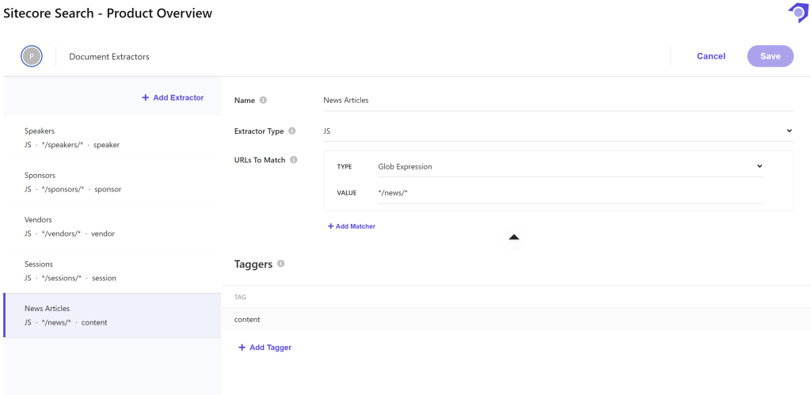The height and width of the screenshot is (395, 811).
Task: Click info icon beside URLs To Match
Action: point(294,160)
